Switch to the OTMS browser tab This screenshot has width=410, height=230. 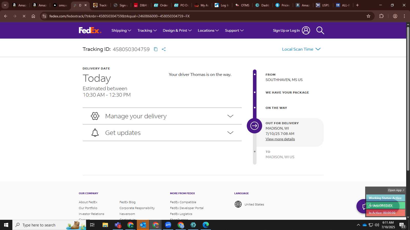pos(243,5)
